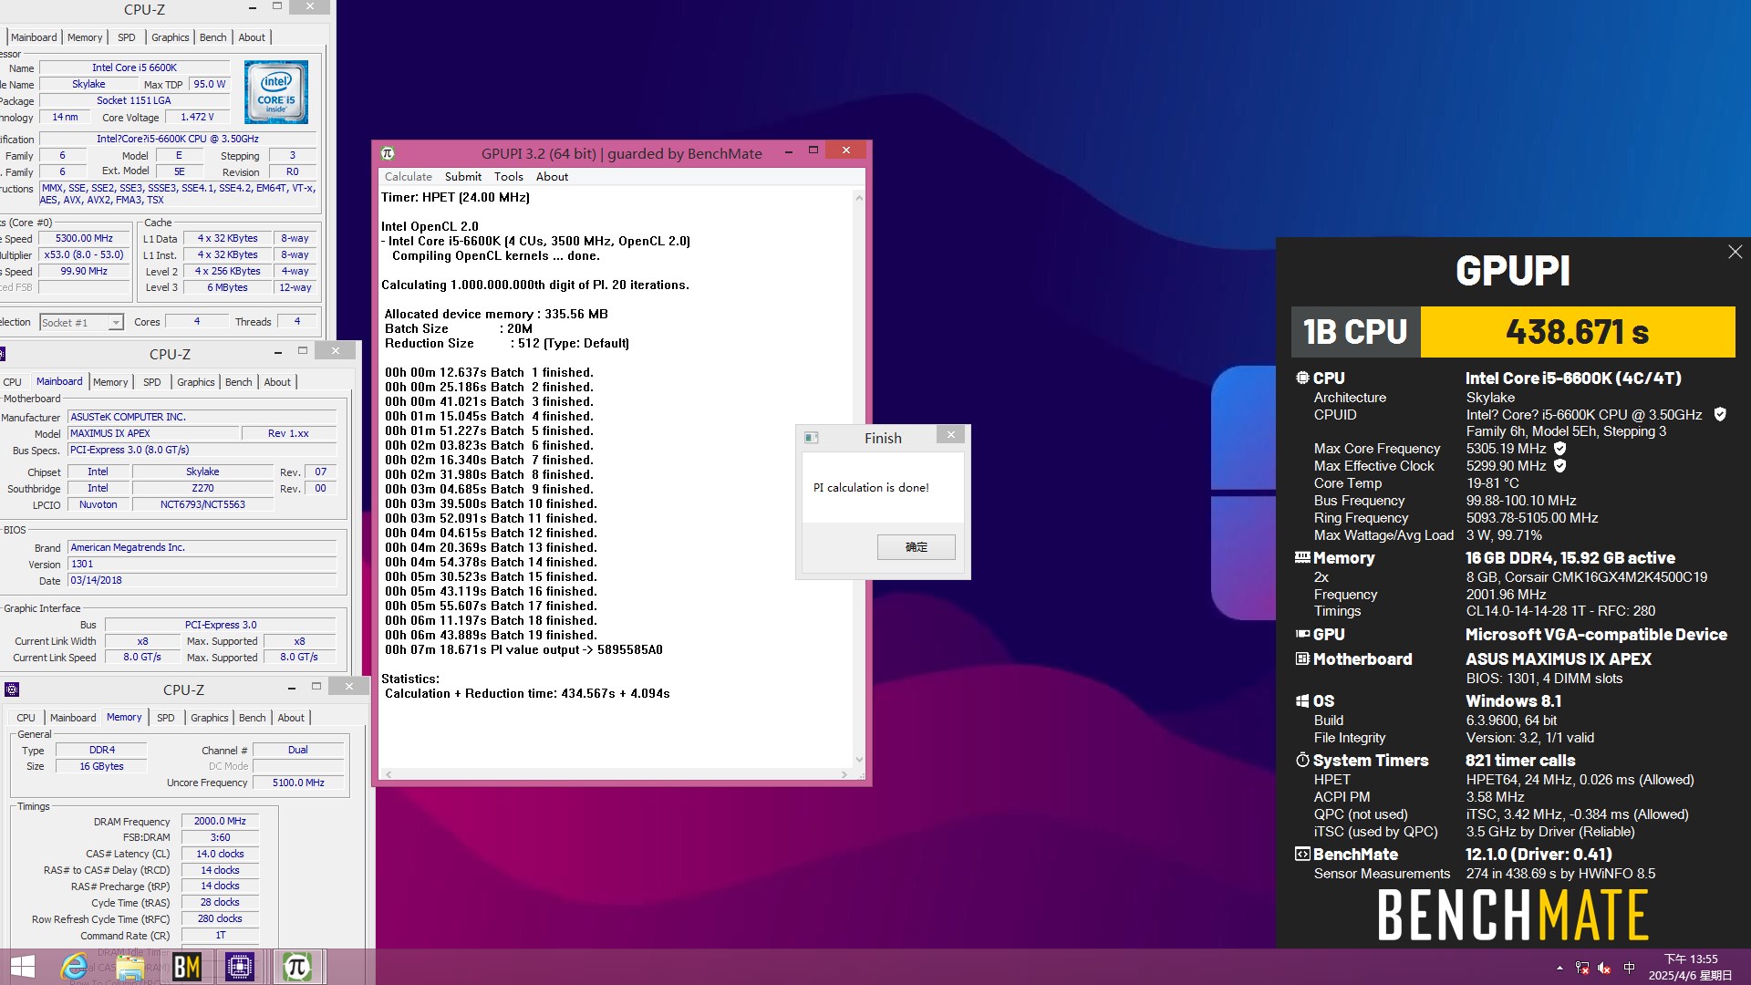Screen dimensions: 1751x985
Task: Open CPU tab in the Mainboard CPU-Z window
Action: (x=13, y=382)
